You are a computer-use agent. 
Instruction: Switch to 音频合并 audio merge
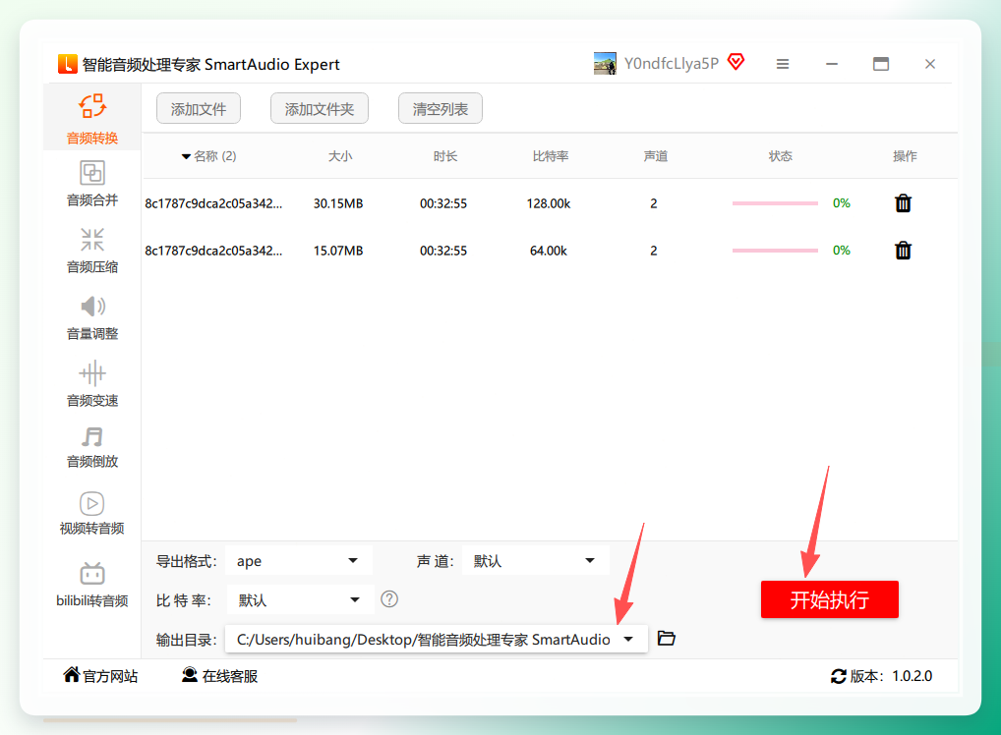coord(91,184)
